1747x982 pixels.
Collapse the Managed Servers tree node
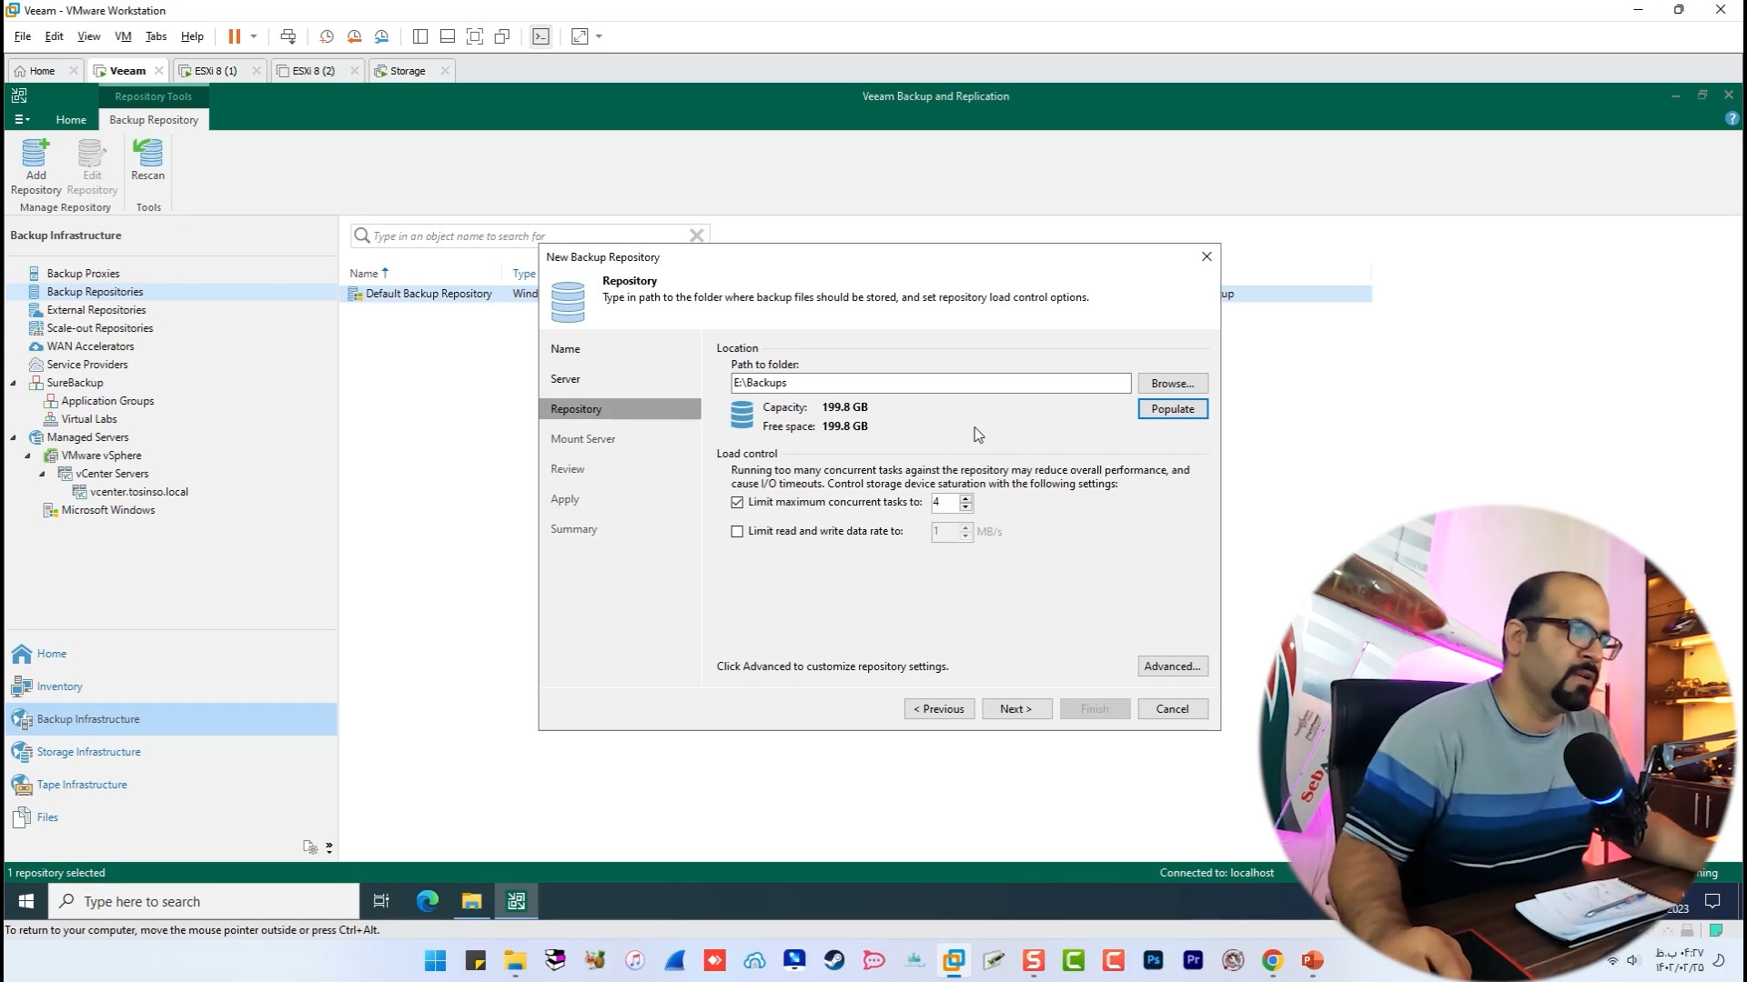(x=14, y=437)
